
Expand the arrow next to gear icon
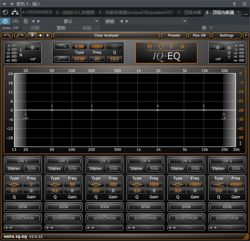click(x=211, y=28)
